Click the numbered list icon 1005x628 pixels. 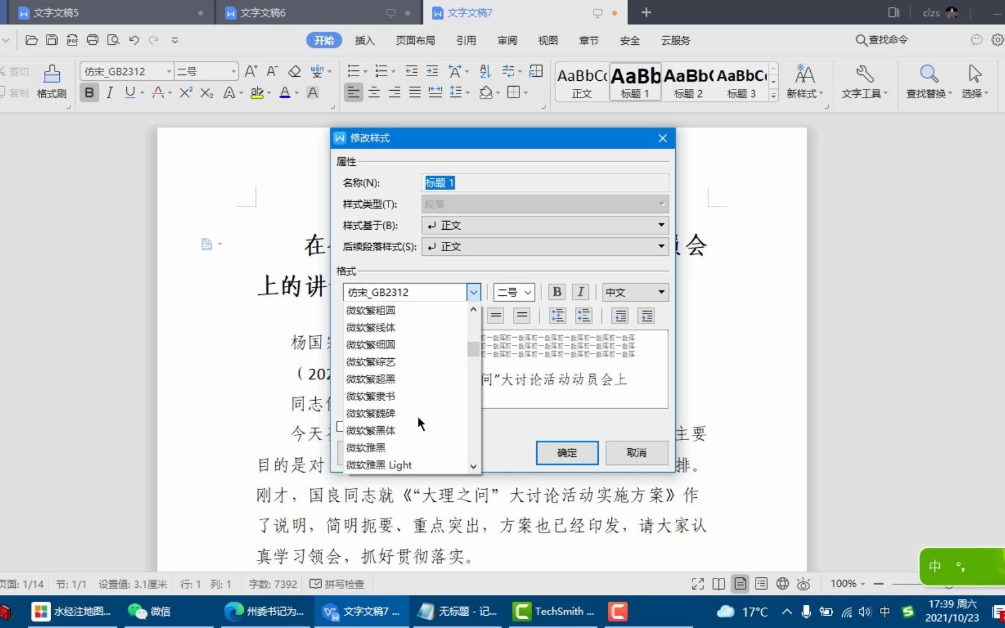click(382, 72)
